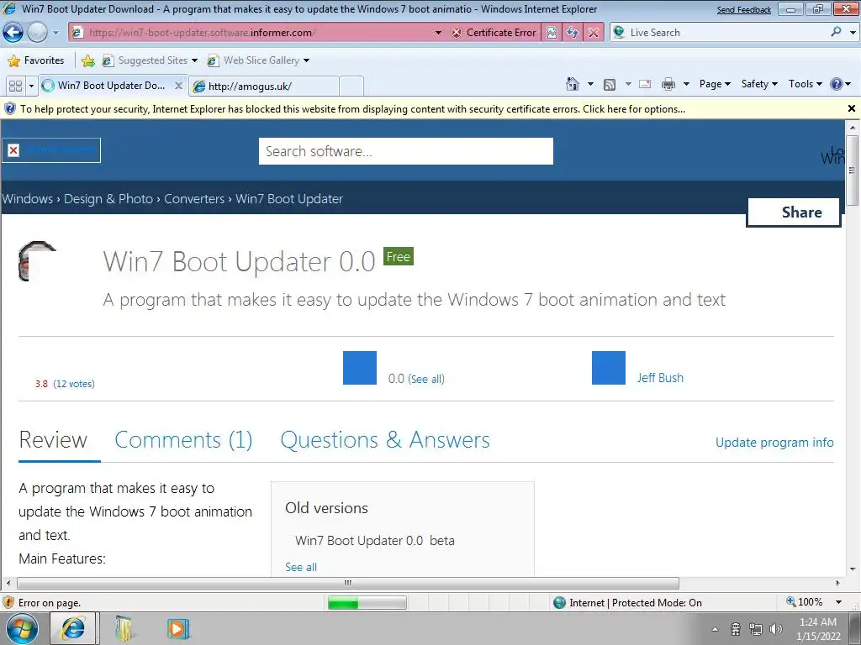This screenshot has height=645, width=861.
Task: Click the Jeff Bush developer link
Action: point(660,378)
